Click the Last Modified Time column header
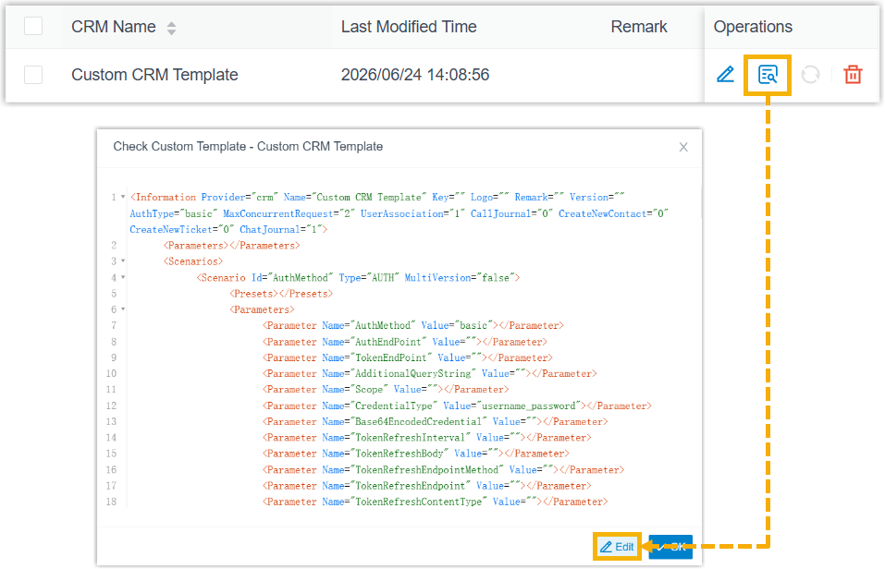This screenshot has width=885, height=569. (409, 27)
